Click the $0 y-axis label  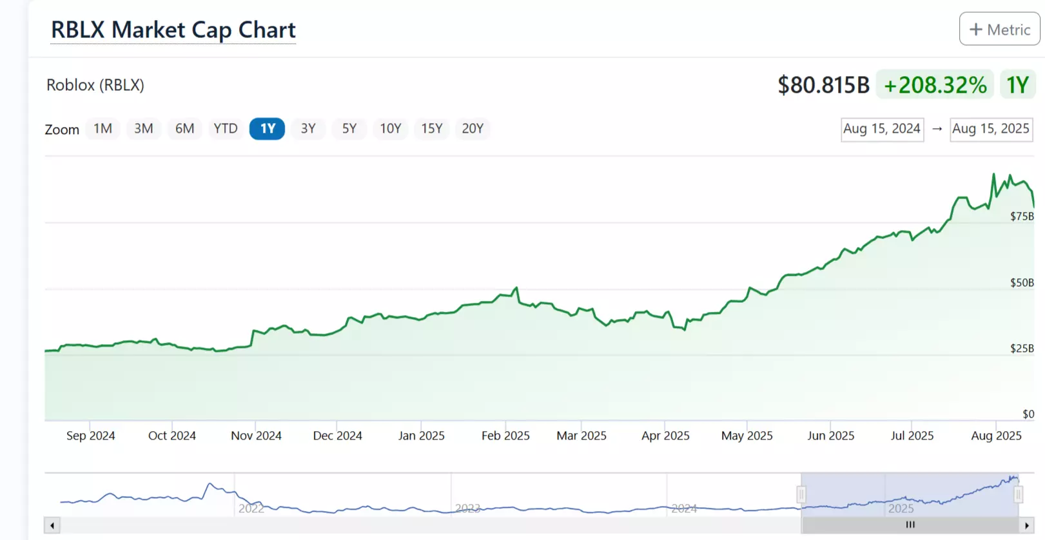pos(1028,414)
